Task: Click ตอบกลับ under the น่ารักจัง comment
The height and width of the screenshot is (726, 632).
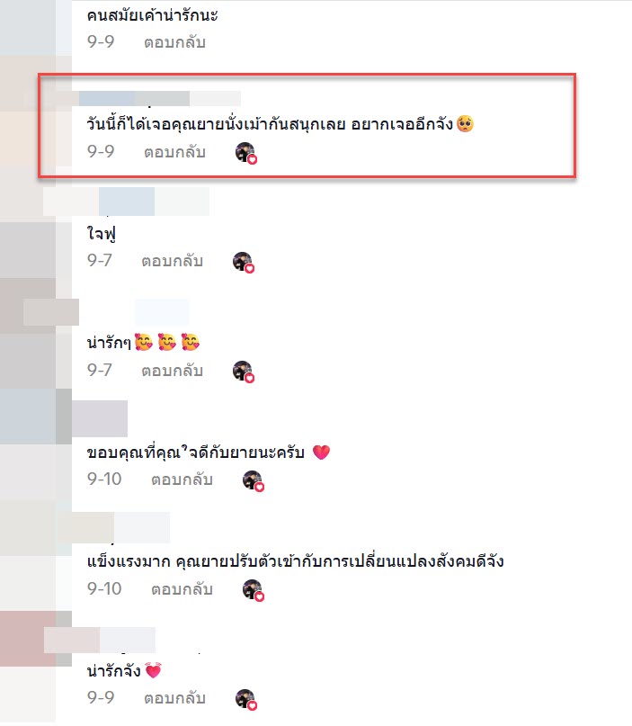Action: (x=174, y=698)
